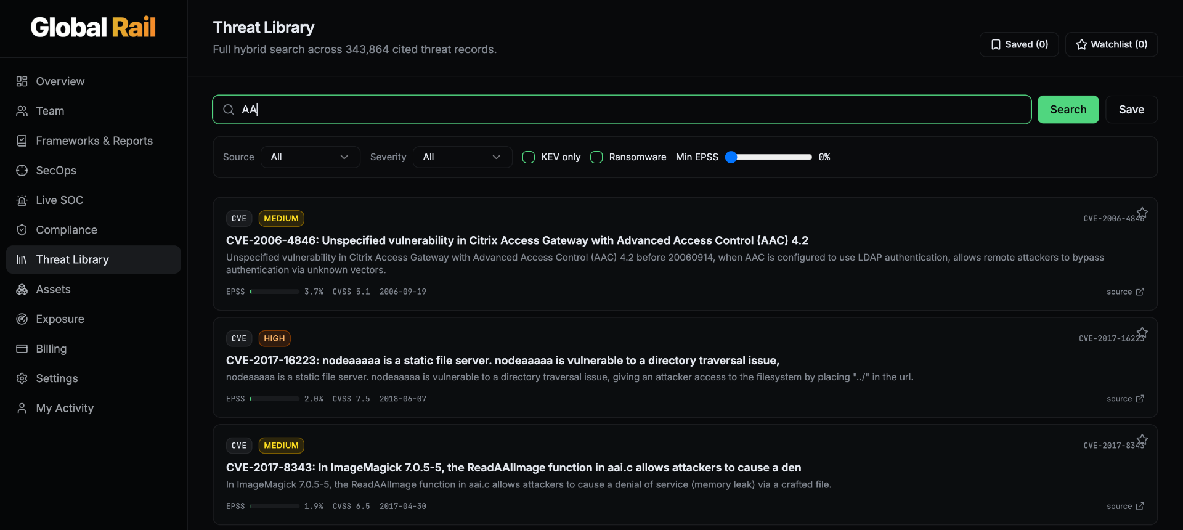This screenshot has width=1183, height=530.
Task: Click external link icon for CVE-2006-4846 source
Action: 1140,291
